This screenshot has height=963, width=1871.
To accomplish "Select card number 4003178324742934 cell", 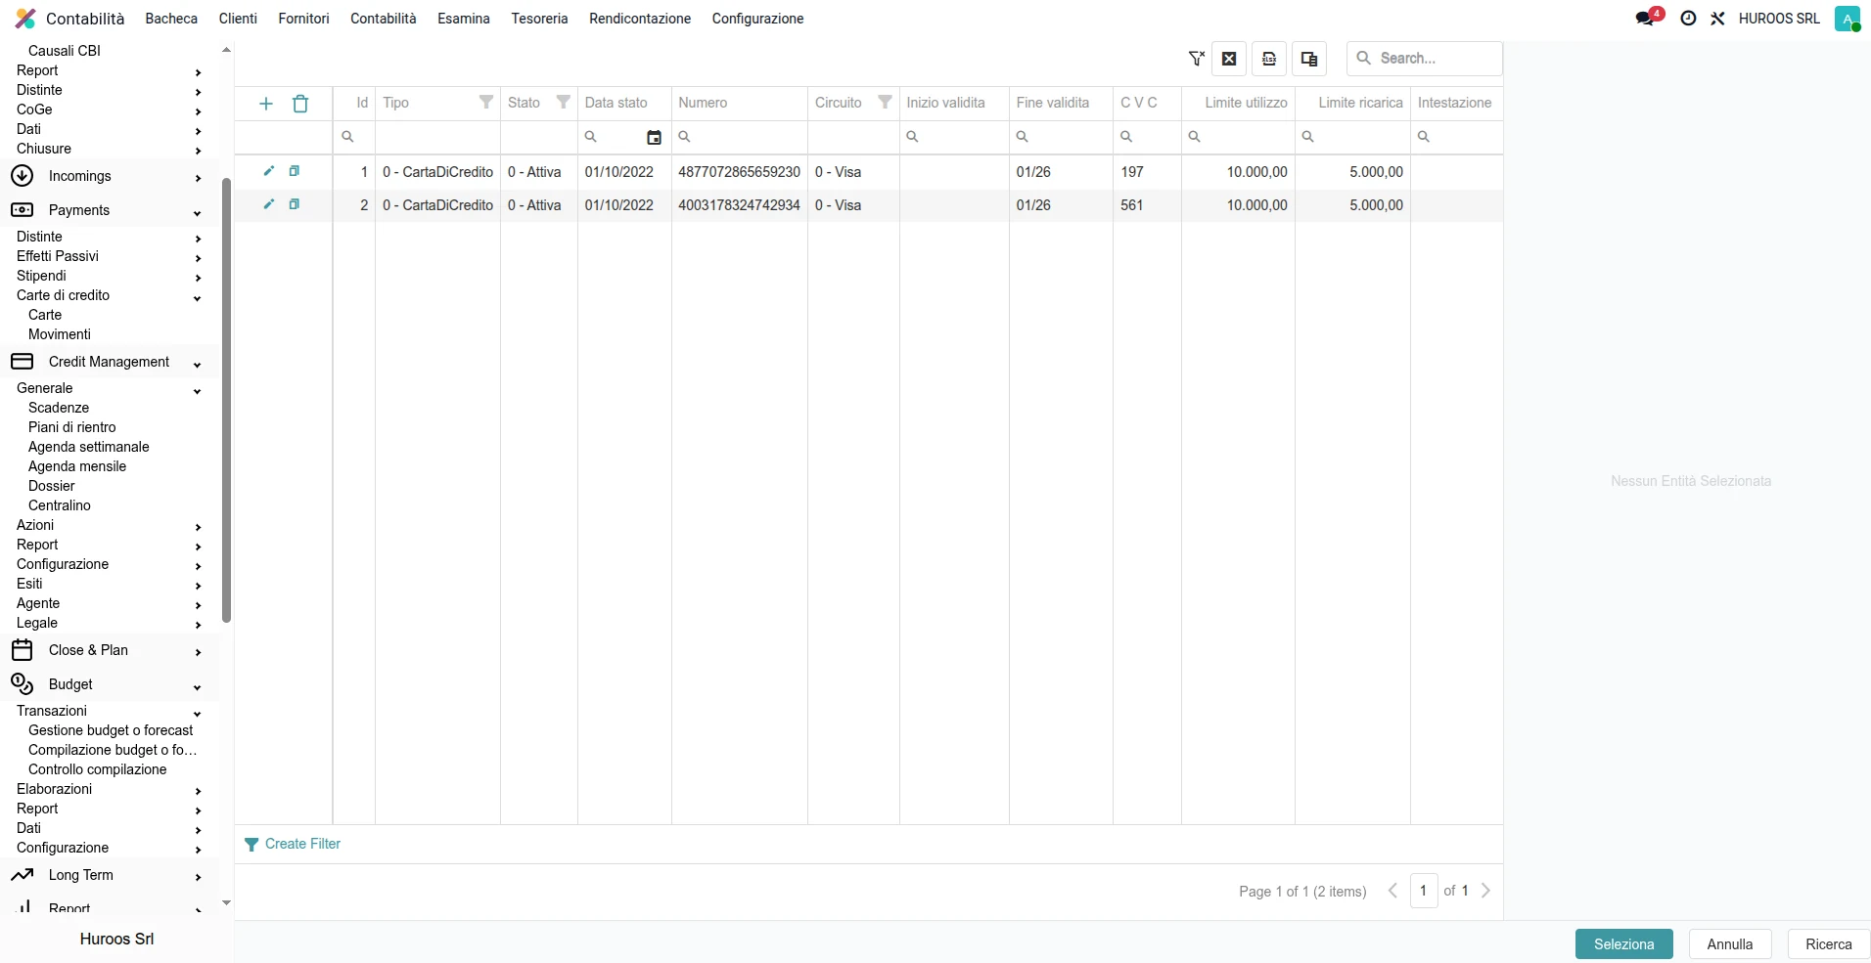I will point(739,205).
